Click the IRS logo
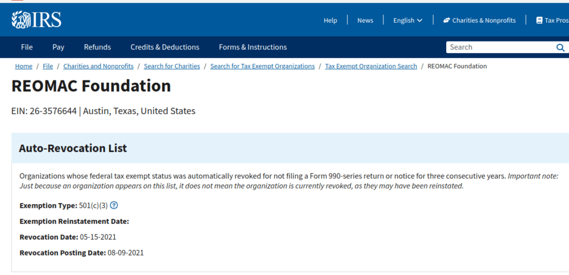This screenshot has width=569, height=275. click(x=36, y=20)
